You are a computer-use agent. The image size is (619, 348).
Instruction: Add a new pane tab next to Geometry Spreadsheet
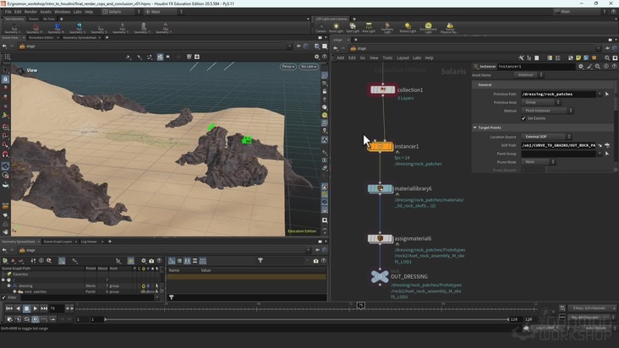107,38
